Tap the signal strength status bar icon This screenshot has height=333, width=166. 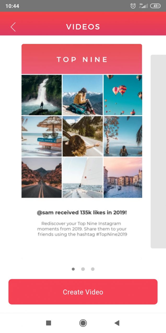[x=144, y=6]
